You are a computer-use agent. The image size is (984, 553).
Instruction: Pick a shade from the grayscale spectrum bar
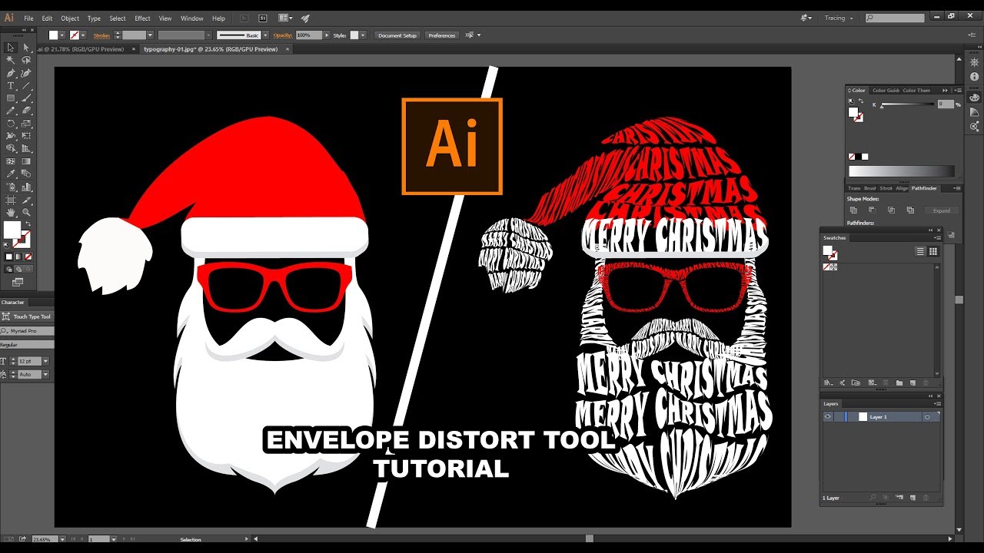point(902,172)
